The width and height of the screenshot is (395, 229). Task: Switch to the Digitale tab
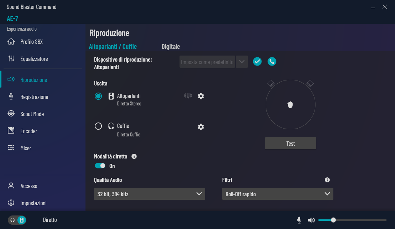[x=171, y=47]
